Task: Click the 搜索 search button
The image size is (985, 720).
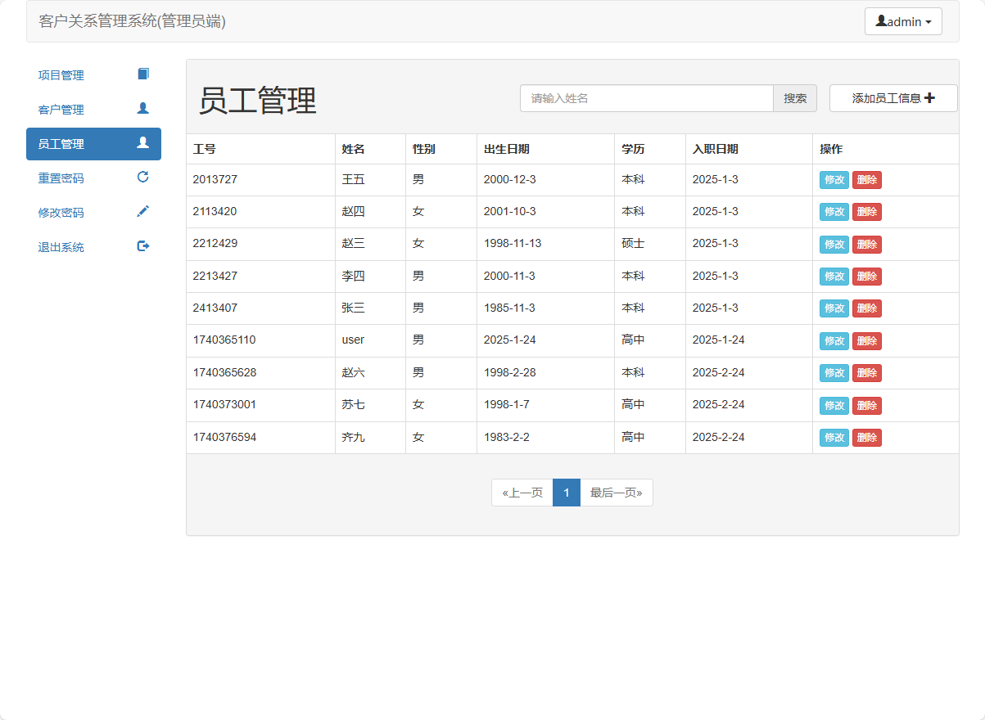Action: pyautogui.click(x=794, y=97)
